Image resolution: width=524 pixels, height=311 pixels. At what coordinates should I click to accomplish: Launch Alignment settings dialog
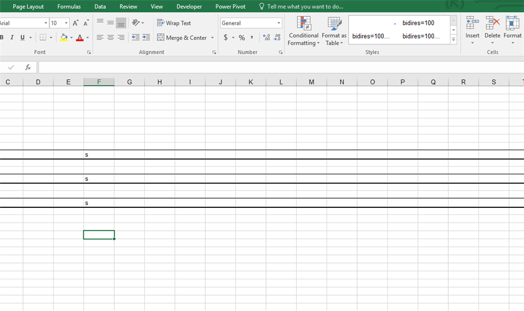(x=214, y=52)
